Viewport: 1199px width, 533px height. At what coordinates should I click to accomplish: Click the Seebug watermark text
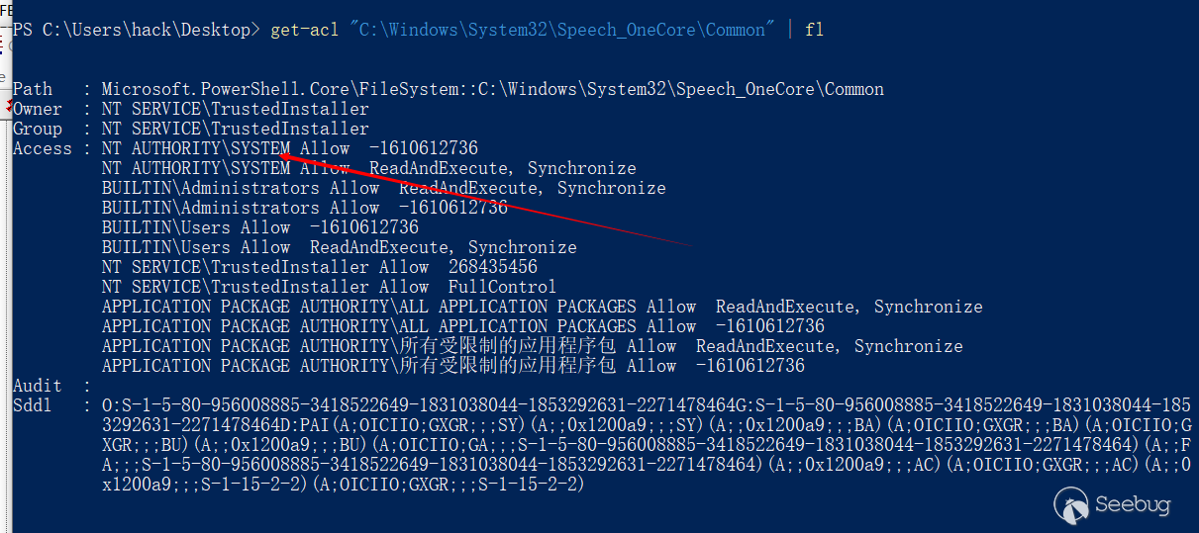1133,505
